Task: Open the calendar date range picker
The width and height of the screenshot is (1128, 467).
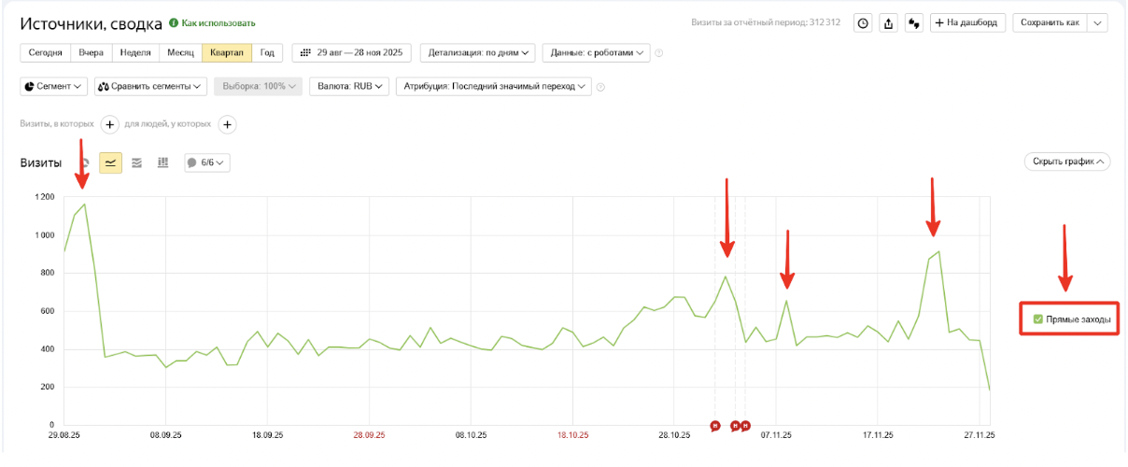Action: coord(353,53)
